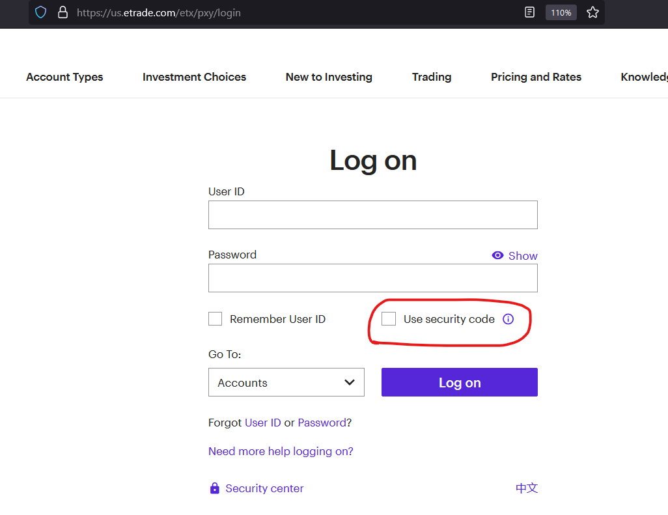Open the Investment Choices menu
This screenshot has height=515, width=668.
coord(194,77)
